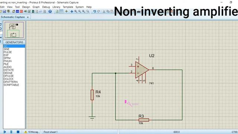Screen dimensions: 238x134
Task: Click the Undo arrow icon
Action: pyautogui.click(x=94, y=12)
